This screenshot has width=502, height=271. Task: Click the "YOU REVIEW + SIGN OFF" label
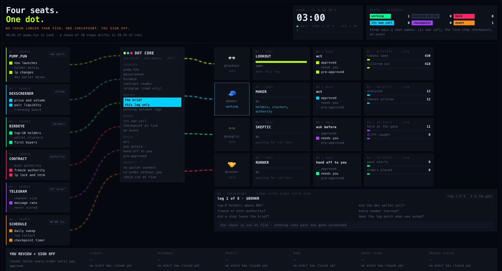(x=32, y=254)
